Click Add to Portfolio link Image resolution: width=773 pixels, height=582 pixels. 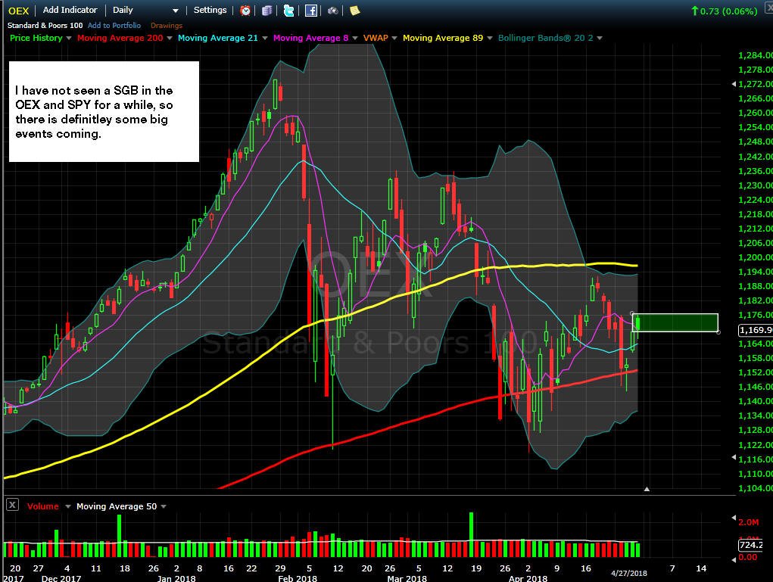coord(114,25)
